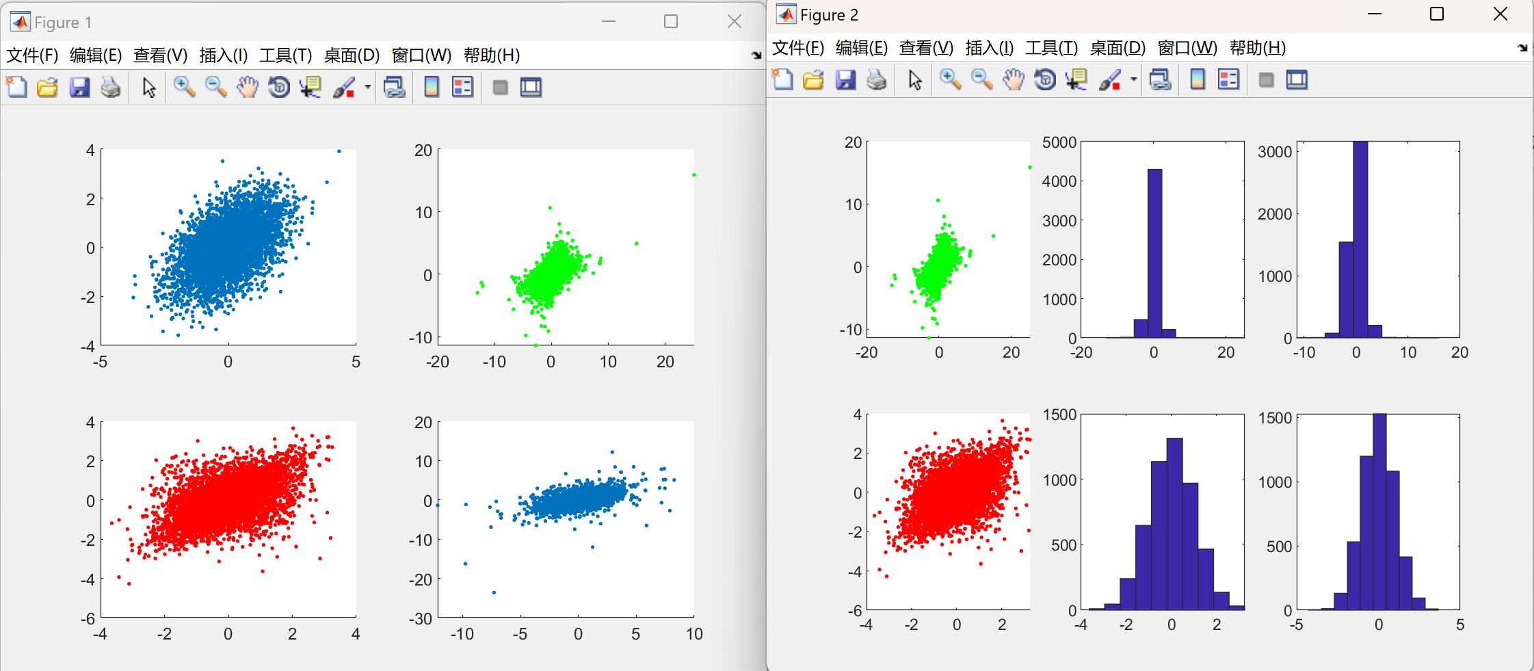Toggle Pan mode in Figure 1
Screen dimensions: 1534x671
pos(247,87)
